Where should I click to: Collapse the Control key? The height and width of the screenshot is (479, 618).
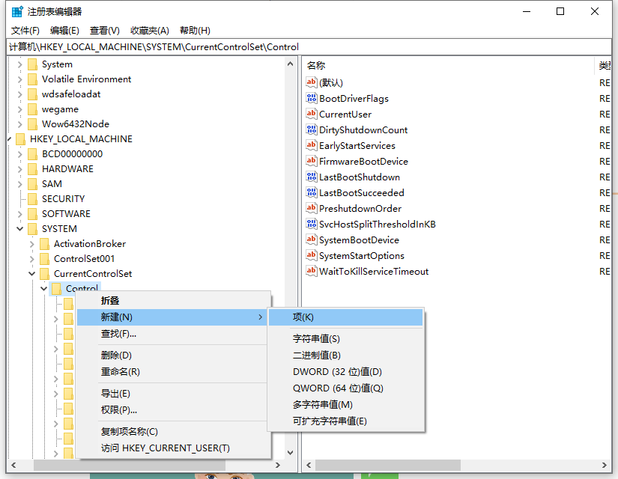[x=43, y=289]
